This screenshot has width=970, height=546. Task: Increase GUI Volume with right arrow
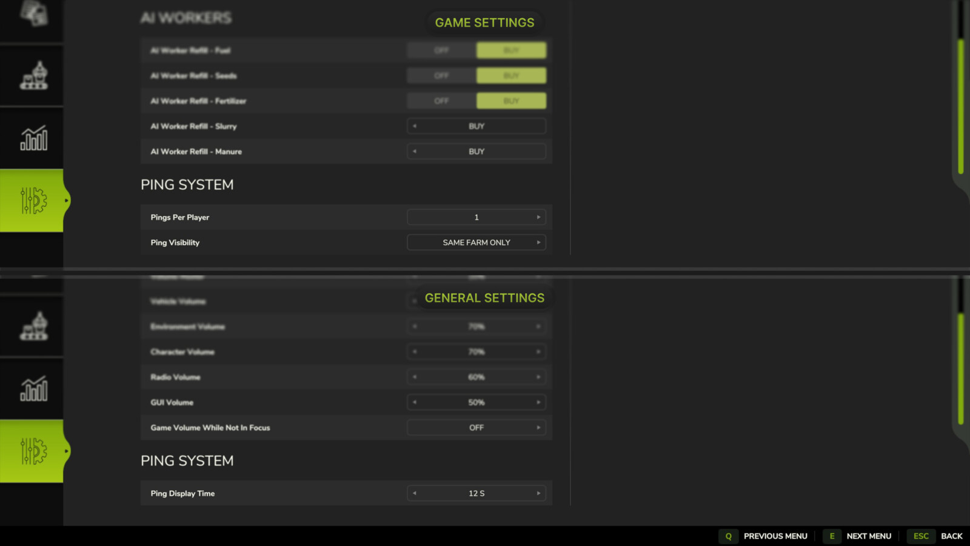click(x=538, y=402)
